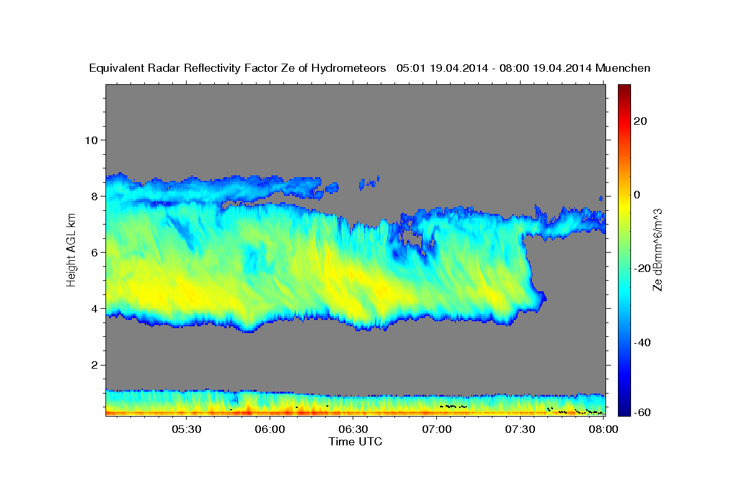Click the 07:30 time tick label

tap(521, 429)
